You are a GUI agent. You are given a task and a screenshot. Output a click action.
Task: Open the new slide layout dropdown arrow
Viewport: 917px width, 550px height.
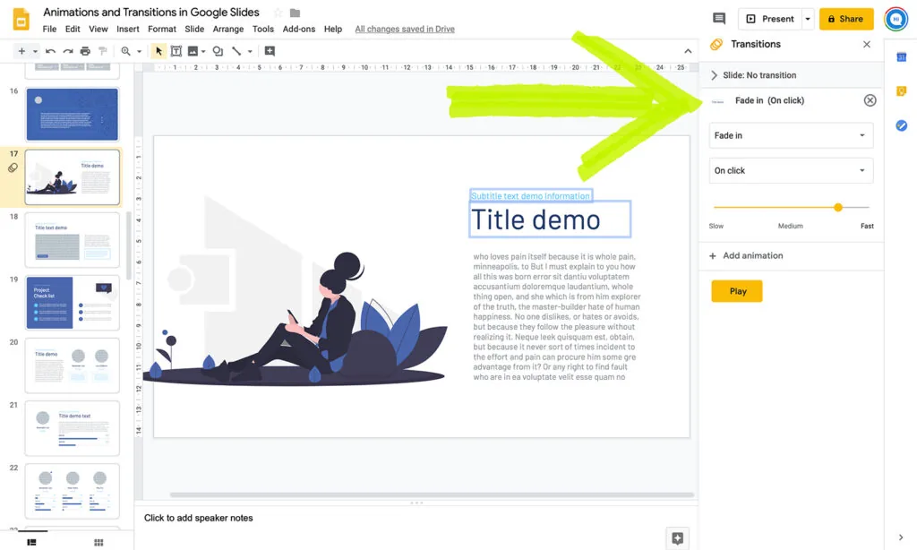(35, 51)
